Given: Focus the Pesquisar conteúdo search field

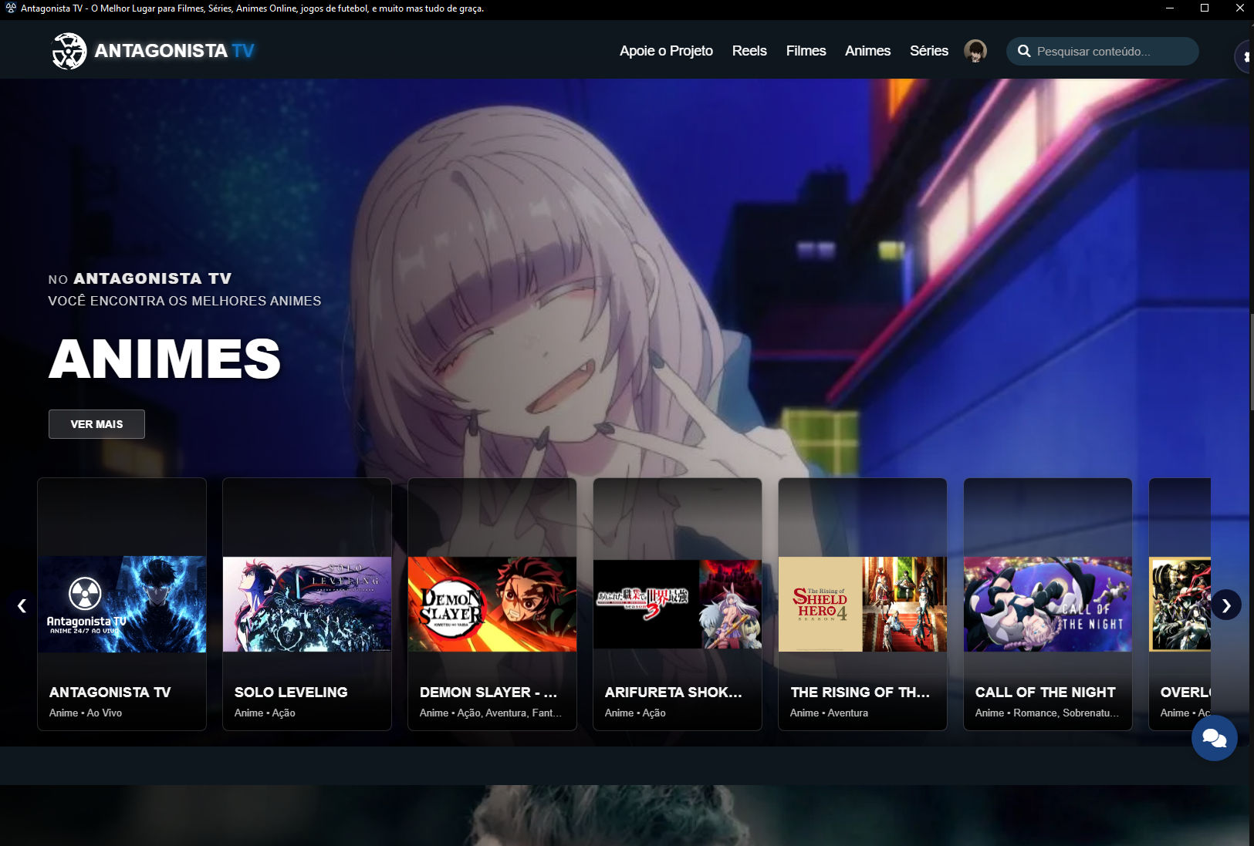Looking at the screenshot, I should coord(1103,51).
